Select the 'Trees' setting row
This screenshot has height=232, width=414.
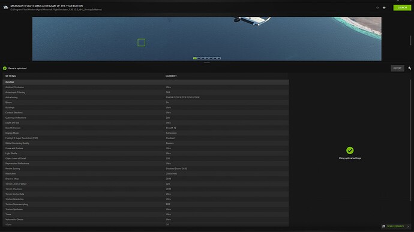coord(145,215)
